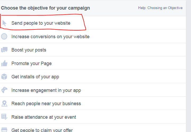Click the map pin icon for local reach
191x132 pixels.
point(4,104)
